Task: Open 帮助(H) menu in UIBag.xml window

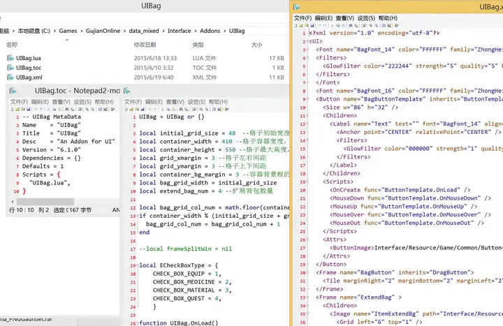Action: (388, 18)
